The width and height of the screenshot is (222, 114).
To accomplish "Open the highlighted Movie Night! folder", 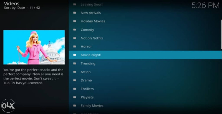I will coord(145,55).
